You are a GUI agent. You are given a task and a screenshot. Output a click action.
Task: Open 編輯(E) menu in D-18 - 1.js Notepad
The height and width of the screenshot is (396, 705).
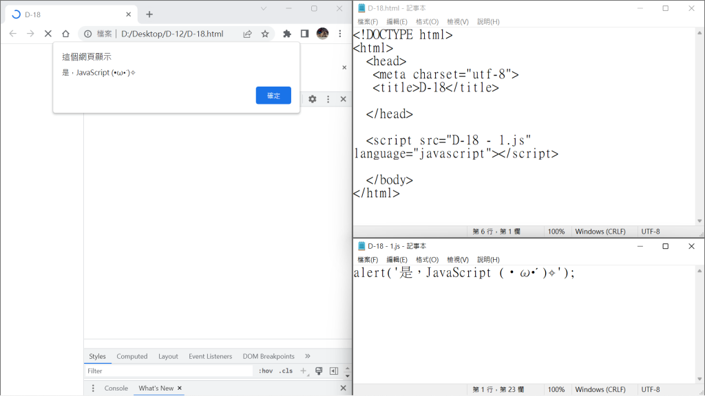(397, 259)
